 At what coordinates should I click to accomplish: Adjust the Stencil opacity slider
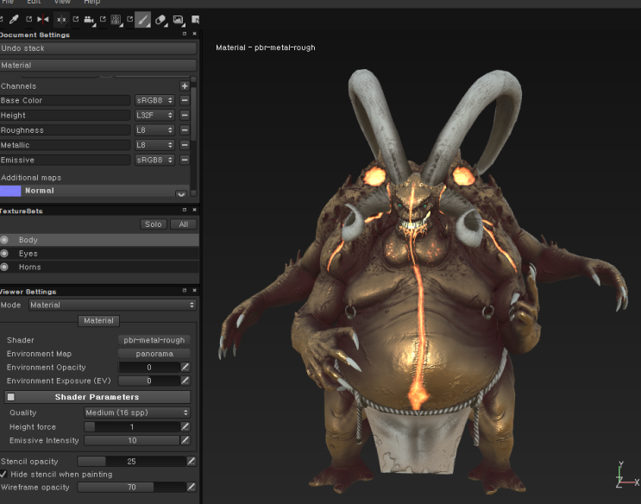coord(131,462)
